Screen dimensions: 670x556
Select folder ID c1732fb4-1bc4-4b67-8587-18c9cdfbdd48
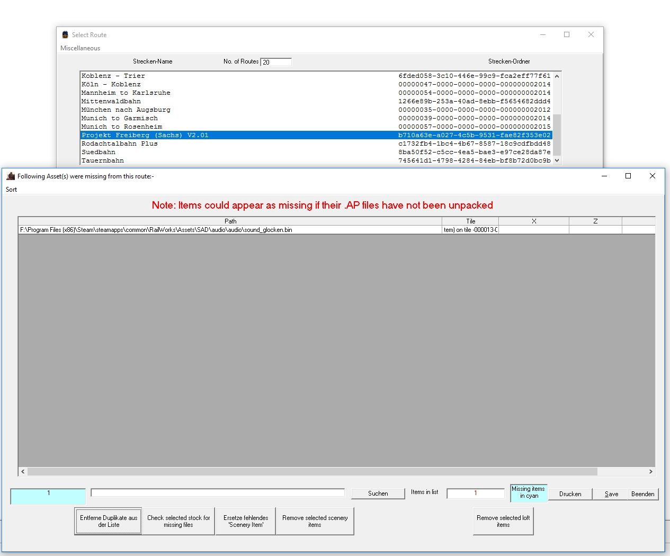(x=475, y=144)
